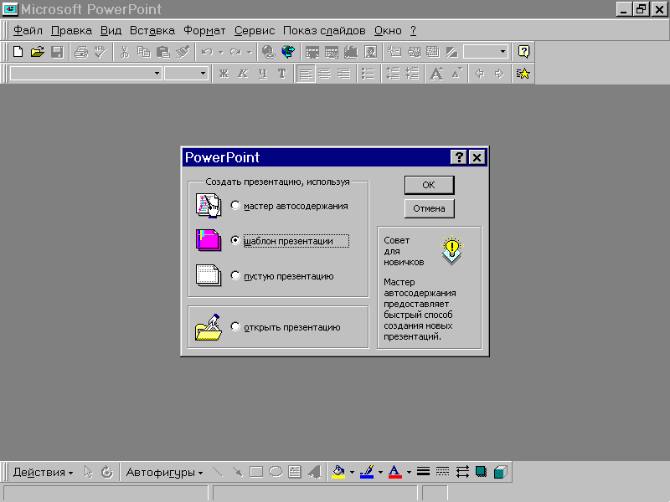Click the Paste clipboard icon
670x502 pixels.
click(x=163, y=52)
